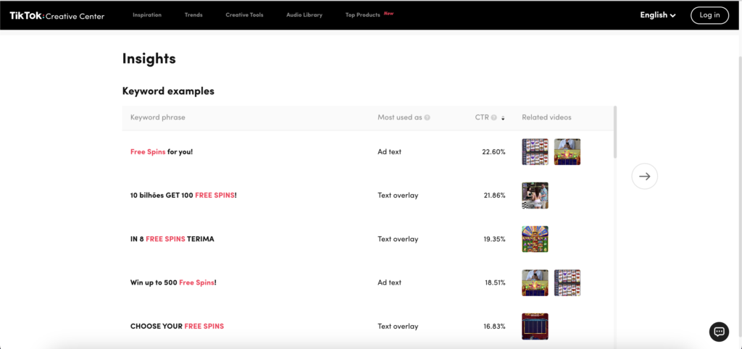742x349 pixels.
Task: Open first video of Free Spins for you
Action: point(535,152)
